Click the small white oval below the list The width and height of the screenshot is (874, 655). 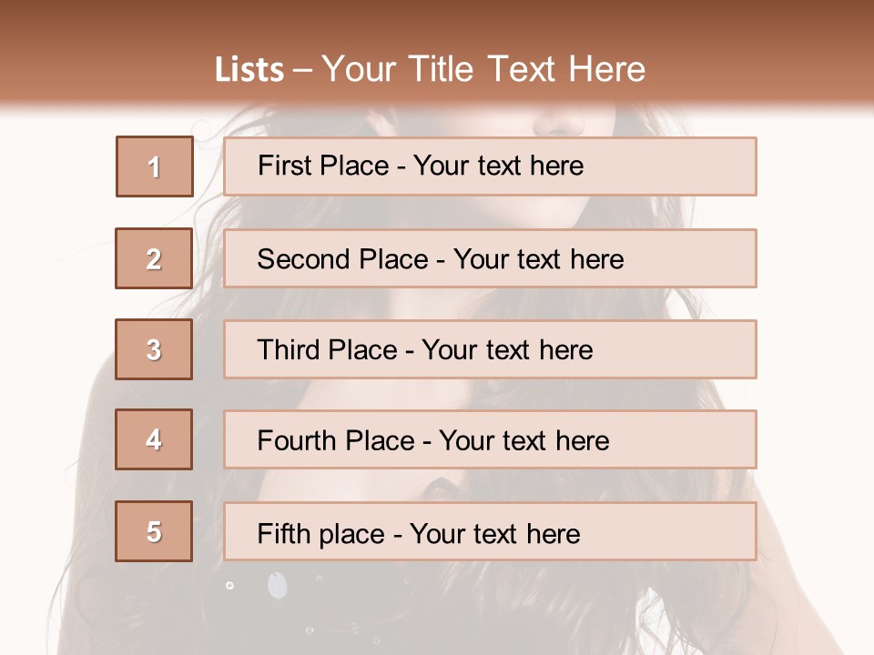277,585
